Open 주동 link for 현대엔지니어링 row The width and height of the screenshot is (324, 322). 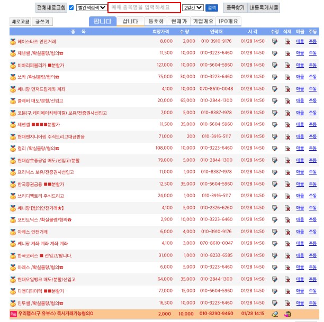313,136
